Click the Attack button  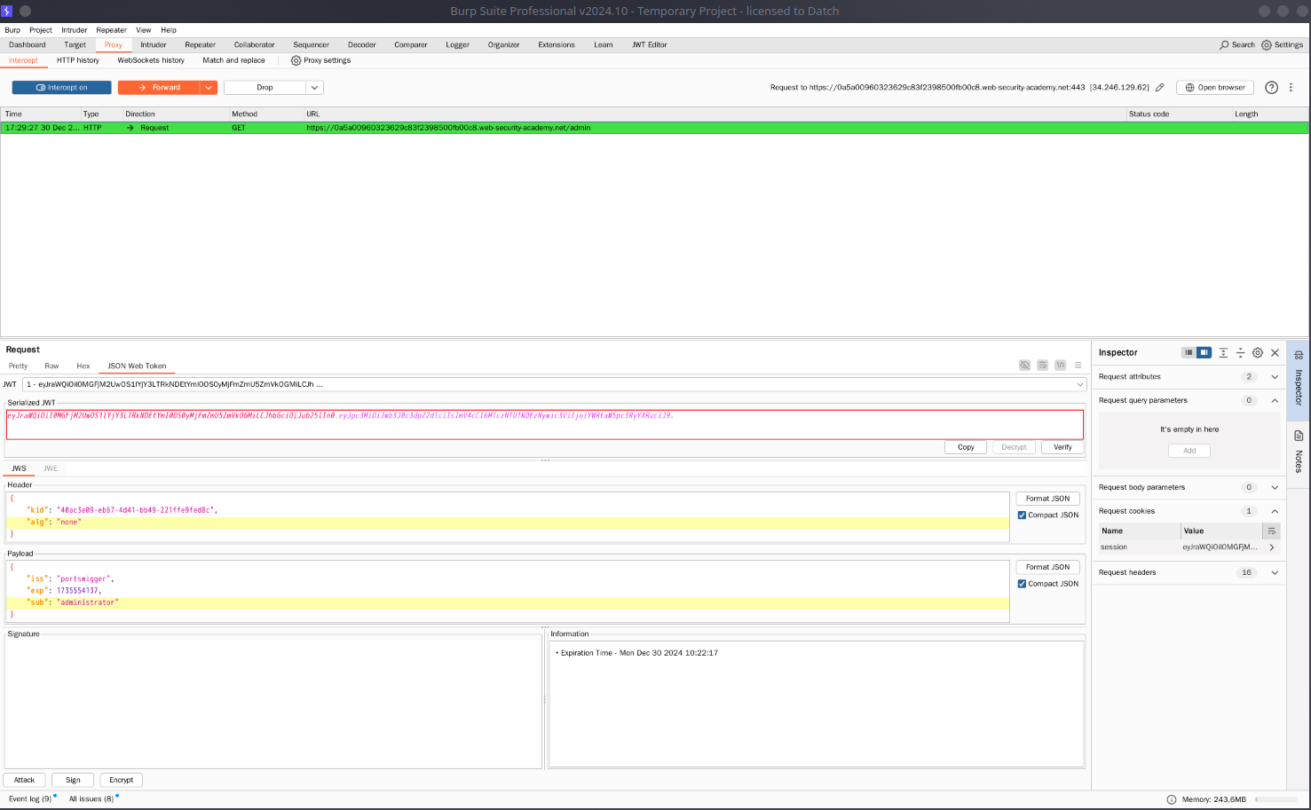pyautogui.click(x=24, y=781)
